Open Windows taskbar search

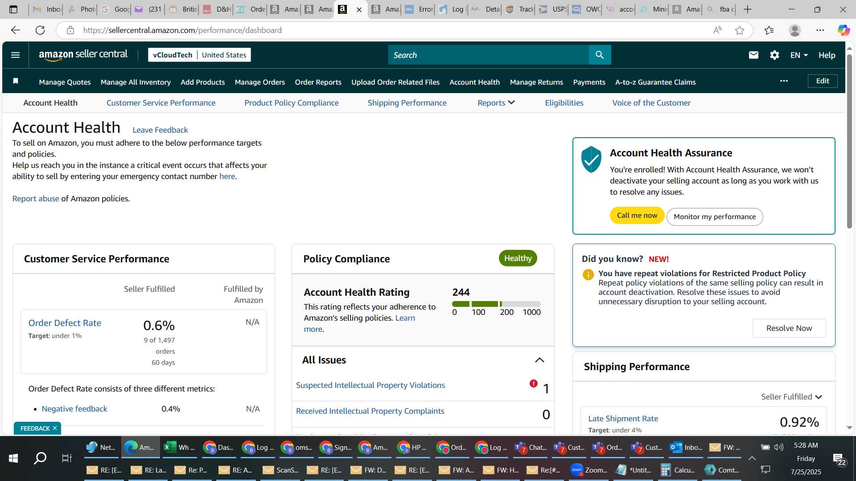pyautogui.click(x=40, y=458)
